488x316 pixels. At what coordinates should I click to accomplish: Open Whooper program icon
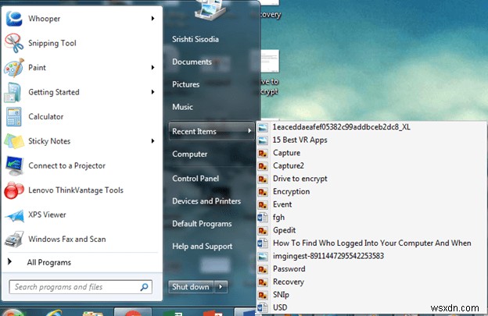click(14, 19)
